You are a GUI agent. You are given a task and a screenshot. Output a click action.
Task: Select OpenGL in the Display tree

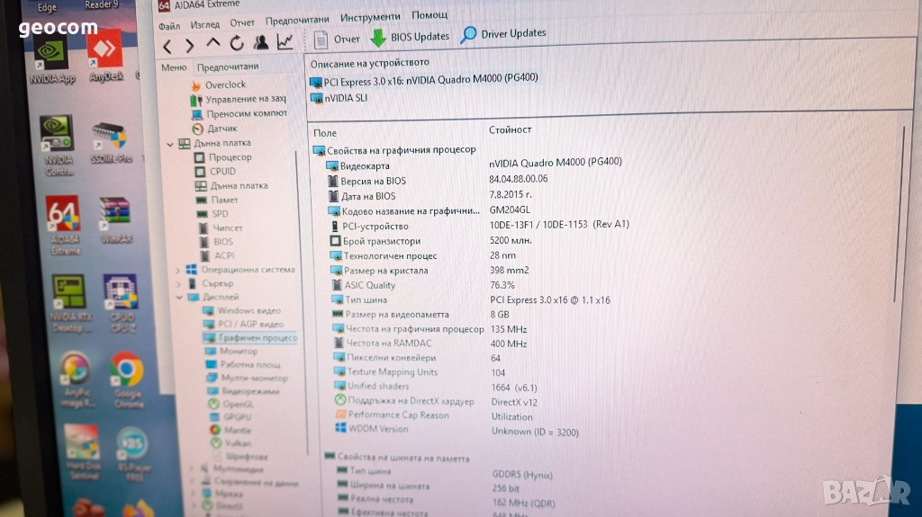[238, 405]
